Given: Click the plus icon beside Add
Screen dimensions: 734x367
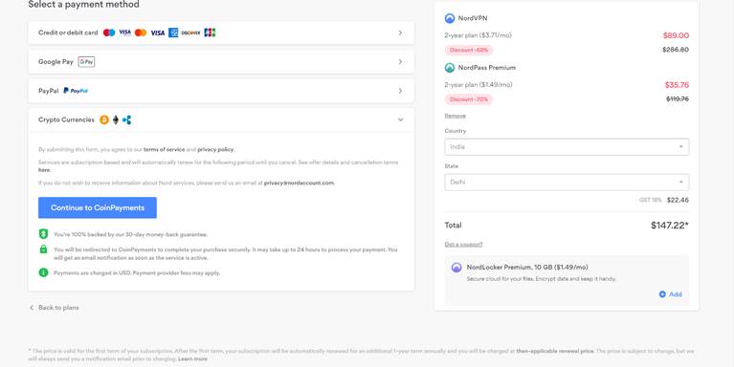Looking at the screenshot, I should 662,294.
